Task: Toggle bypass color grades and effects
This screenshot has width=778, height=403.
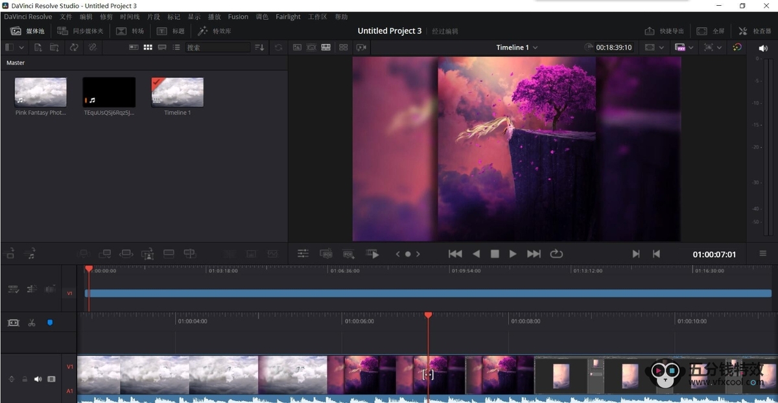Action: 737,47
